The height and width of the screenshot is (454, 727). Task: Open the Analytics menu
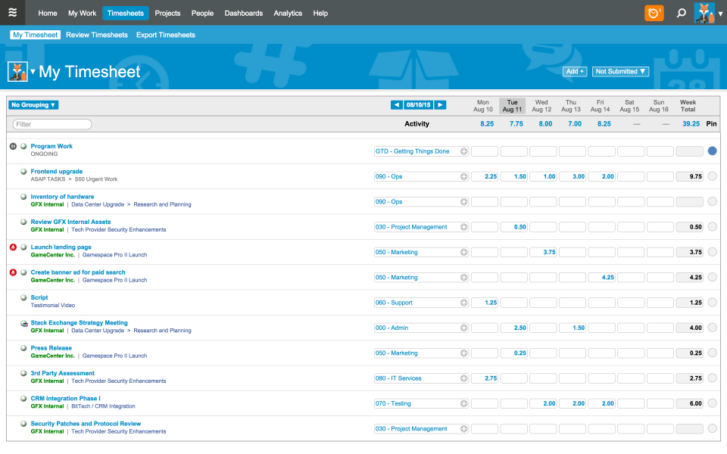click(x=289, y=13)
